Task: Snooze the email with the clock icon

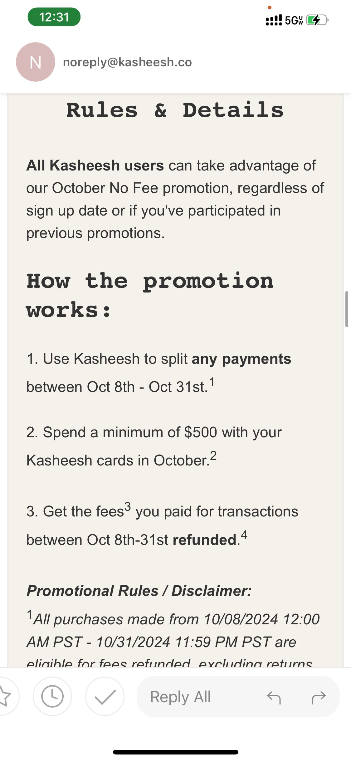Action: coord(52,696)
